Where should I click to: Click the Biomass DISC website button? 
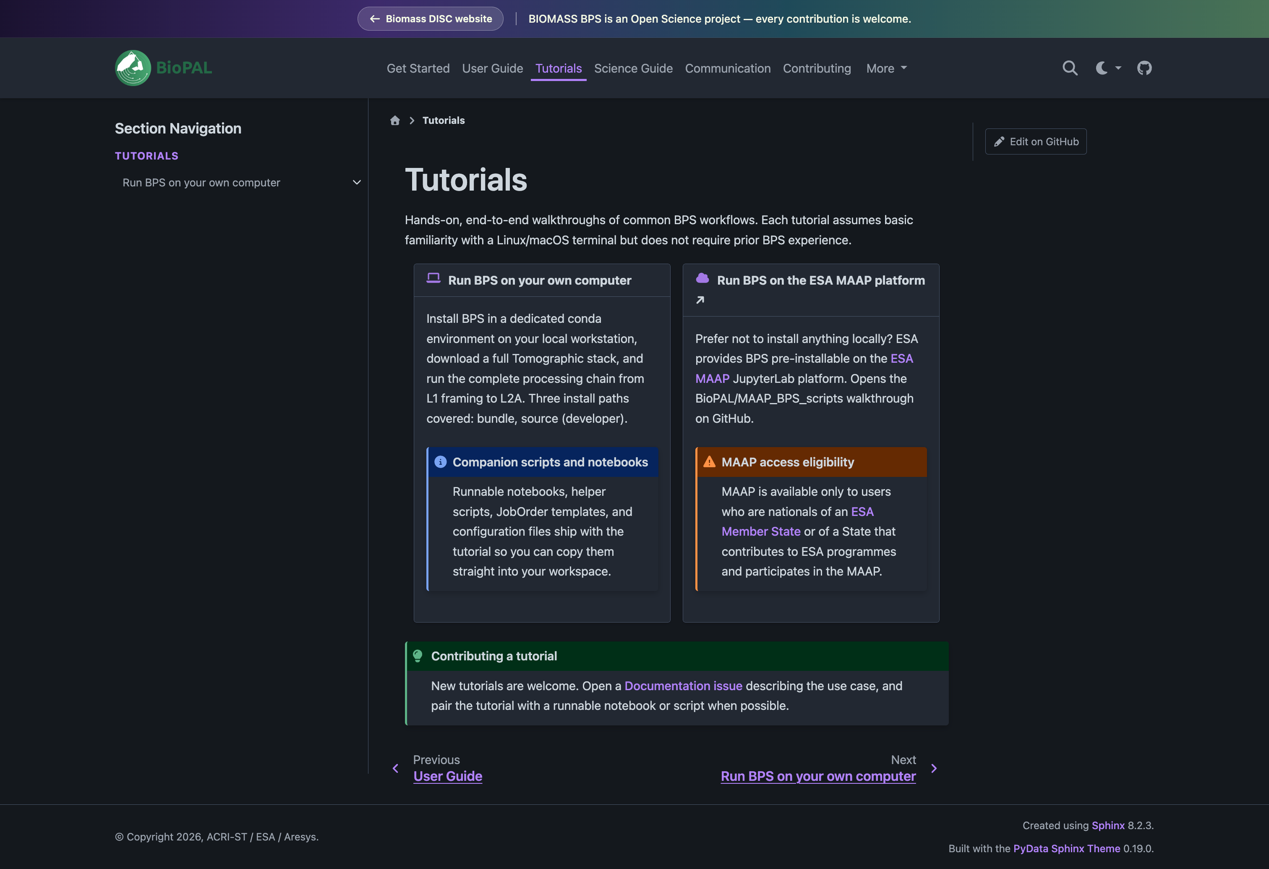point(430,18)
